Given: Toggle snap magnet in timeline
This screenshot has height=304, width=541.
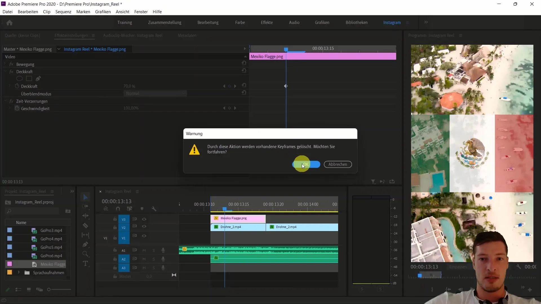Looking at the screenshot, I should [x=118, y=209].
